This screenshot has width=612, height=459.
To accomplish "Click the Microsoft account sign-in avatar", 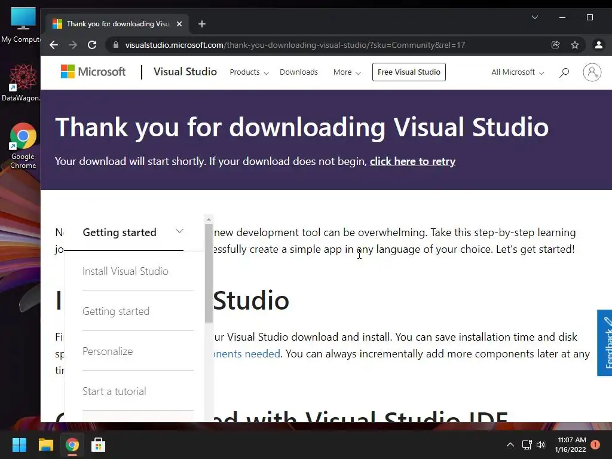I will click(592, 72).
